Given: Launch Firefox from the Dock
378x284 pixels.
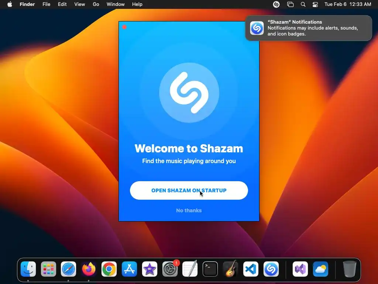Looking at the screenshot, I should pyautogui.click(x=89, y=269).
